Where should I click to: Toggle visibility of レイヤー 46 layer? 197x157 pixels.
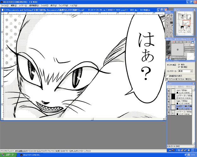point(168,107)
